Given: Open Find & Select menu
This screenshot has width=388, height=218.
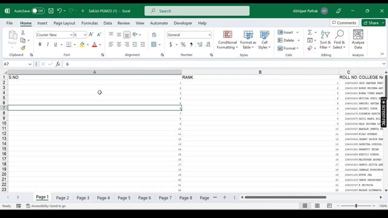Looking at the screenshot, I should point(339,40).
